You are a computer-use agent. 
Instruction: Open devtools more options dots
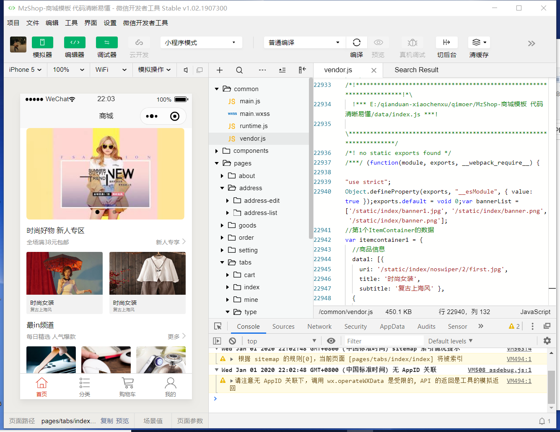(x=532, y=326)
